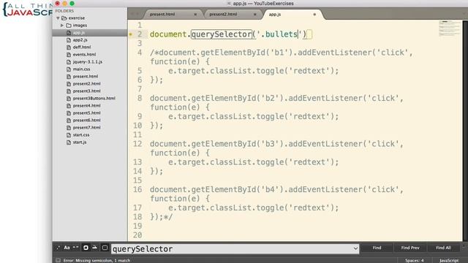Click Error: Missing semicolon status message
Screen dimensions: 468x263
click(97, 260)
